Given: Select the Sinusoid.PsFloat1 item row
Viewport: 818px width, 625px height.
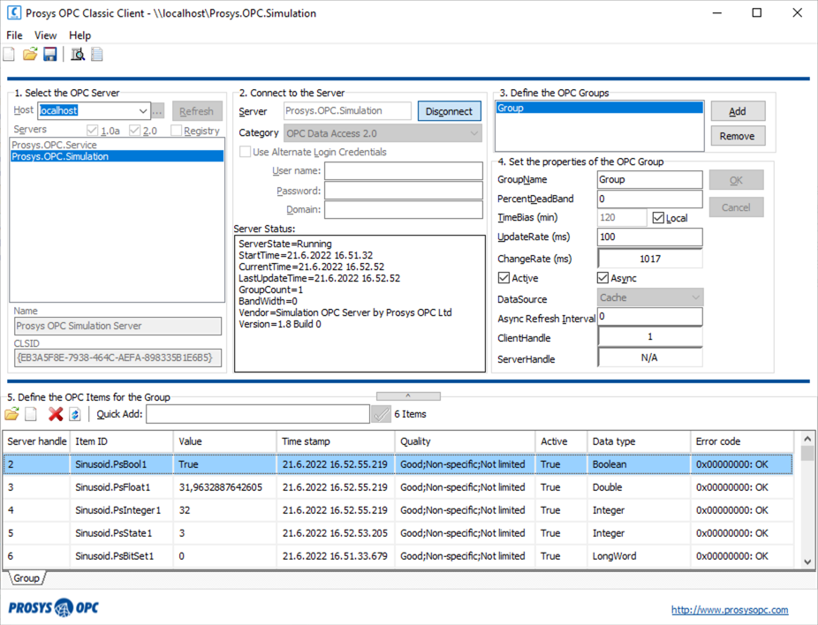Looking at the screenshot, I should point(398,487).
